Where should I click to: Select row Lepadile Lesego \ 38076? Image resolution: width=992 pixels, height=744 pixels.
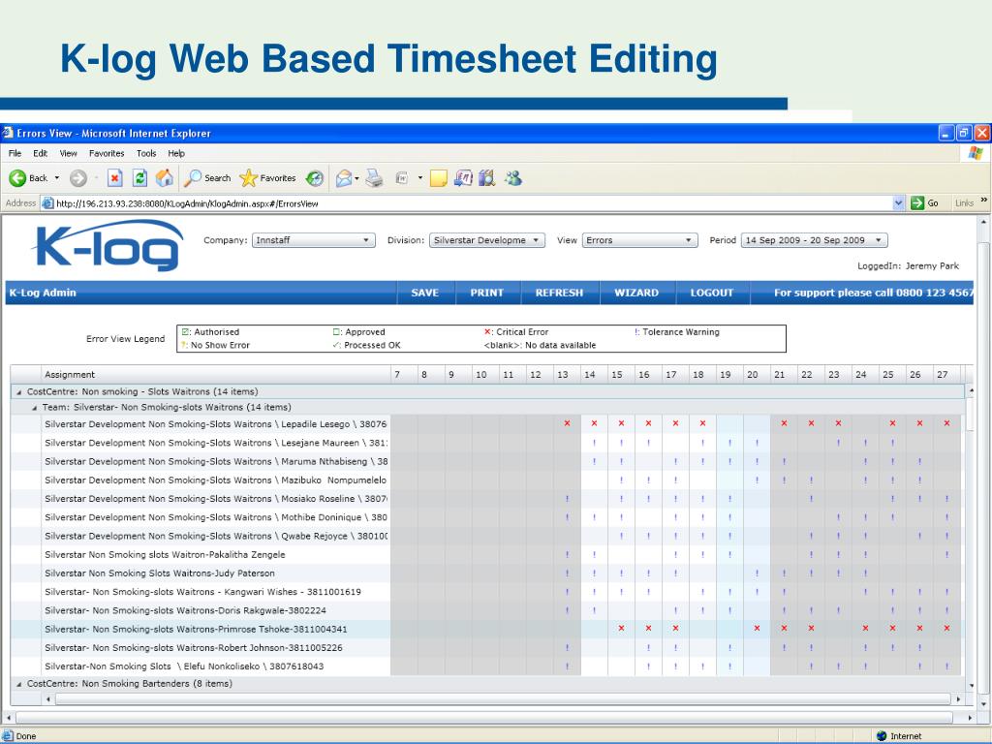tap(485, 424)
